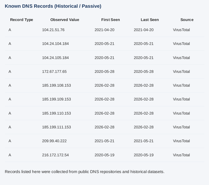This screenshot has height=185, width=209.
Task: Click the Observed Value column header
Action: [x=65, y=20]
